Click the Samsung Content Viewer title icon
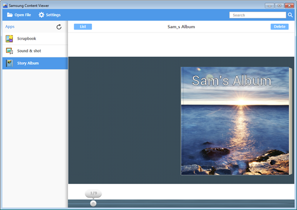 [5, 5]
